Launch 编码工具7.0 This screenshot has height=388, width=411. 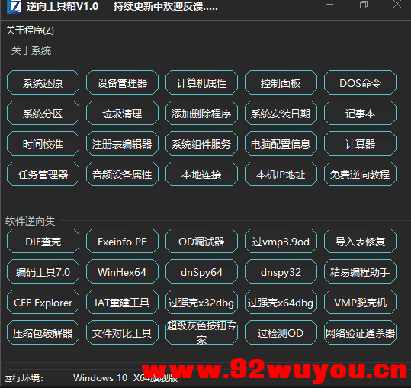(x=43, y=271)
